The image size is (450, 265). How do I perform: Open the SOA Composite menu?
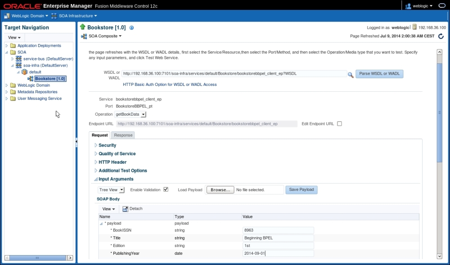[x=101, y=36]
